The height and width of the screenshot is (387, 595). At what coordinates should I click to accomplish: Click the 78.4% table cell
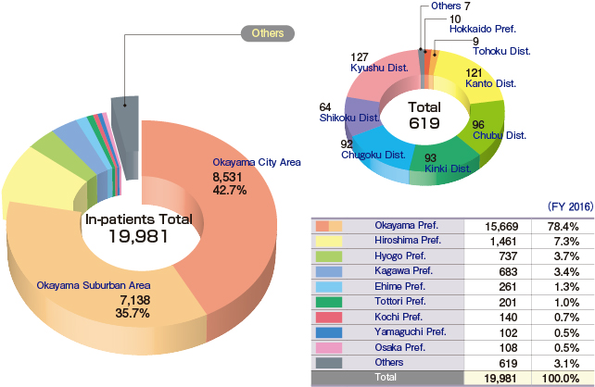[563, 227]
